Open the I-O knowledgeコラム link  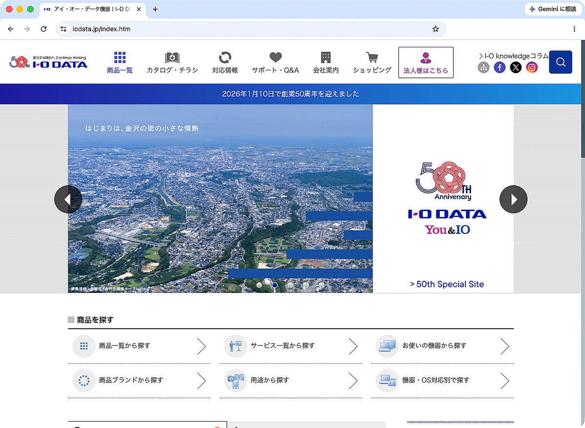point(513,56)
